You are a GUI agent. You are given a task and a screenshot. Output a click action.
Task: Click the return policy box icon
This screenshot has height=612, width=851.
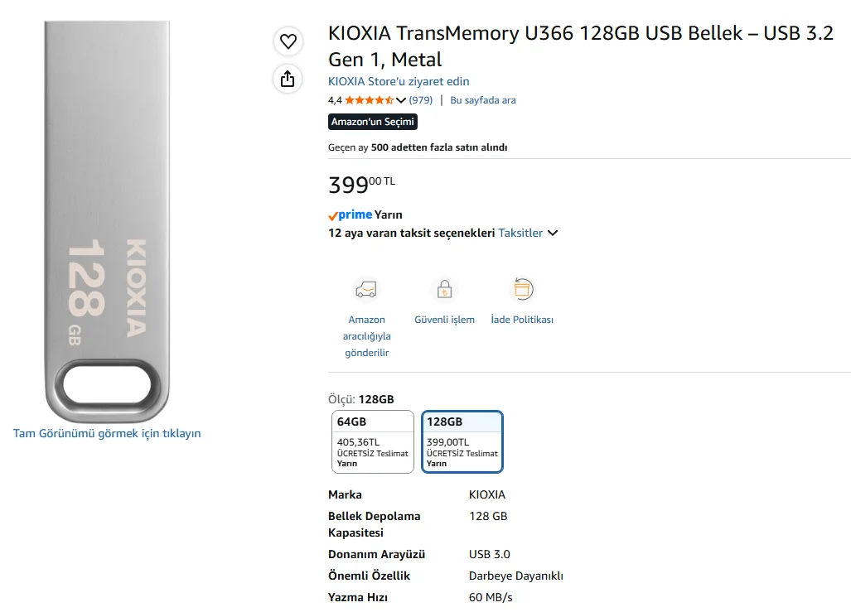pyautogui.click(x=523, y=289)
